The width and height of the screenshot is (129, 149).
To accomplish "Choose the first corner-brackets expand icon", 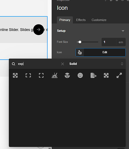I will [x=28, y=75].
